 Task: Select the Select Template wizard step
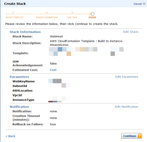[x=14, y=17]
